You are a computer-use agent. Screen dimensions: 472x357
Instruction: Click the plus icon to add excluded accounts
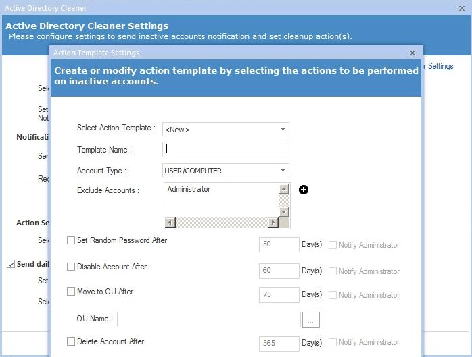coord(304,190)
